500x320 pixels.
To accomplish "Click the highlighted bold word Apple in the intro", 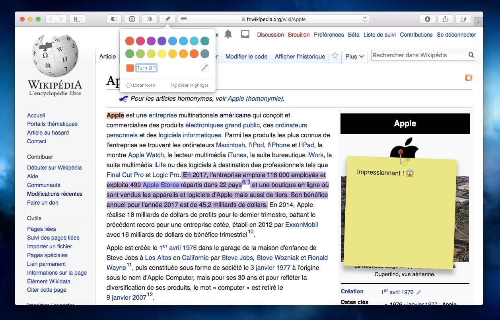I will (x=115, y=115).
